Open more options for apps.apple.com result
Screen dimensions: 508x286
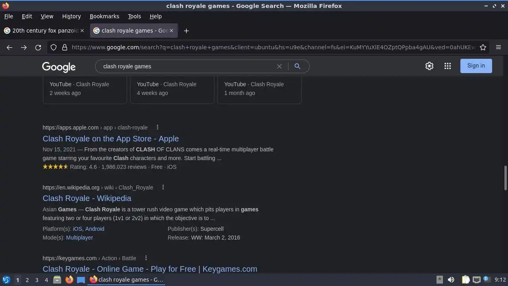tap(158, 127)
